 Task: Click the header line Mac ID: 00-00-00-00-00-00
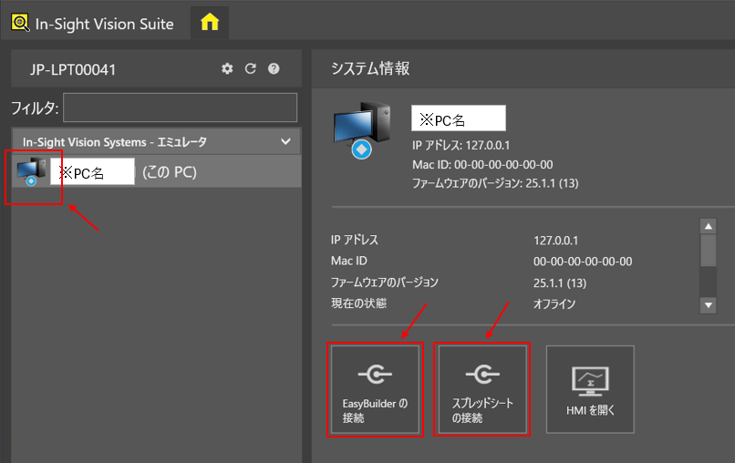click(x=482, y=164)
